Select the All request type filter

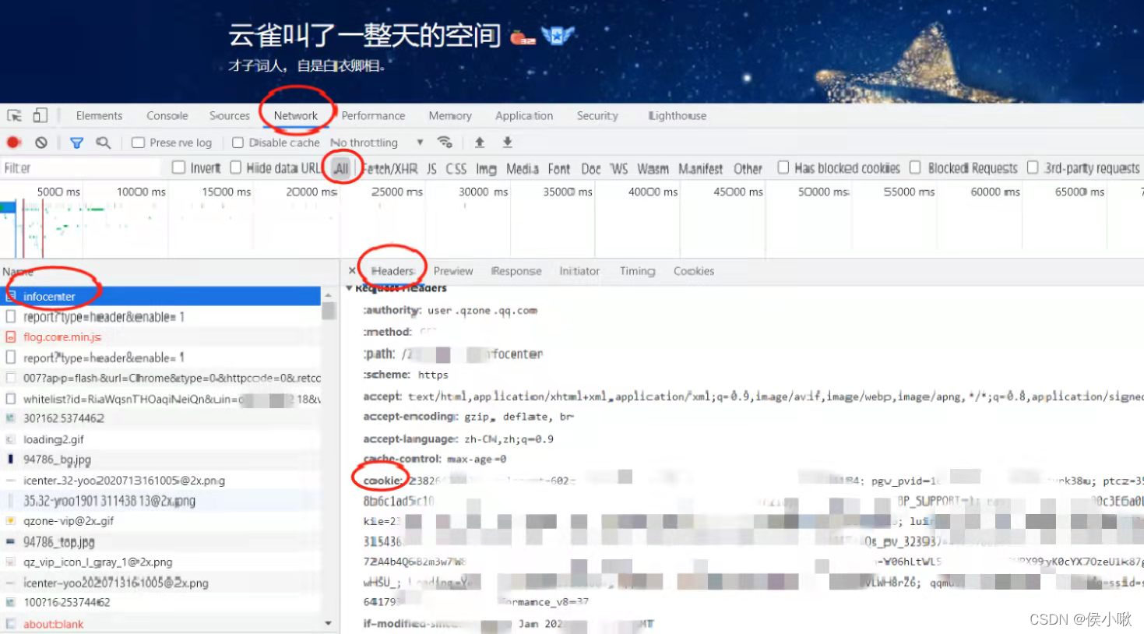click(341, 168)
